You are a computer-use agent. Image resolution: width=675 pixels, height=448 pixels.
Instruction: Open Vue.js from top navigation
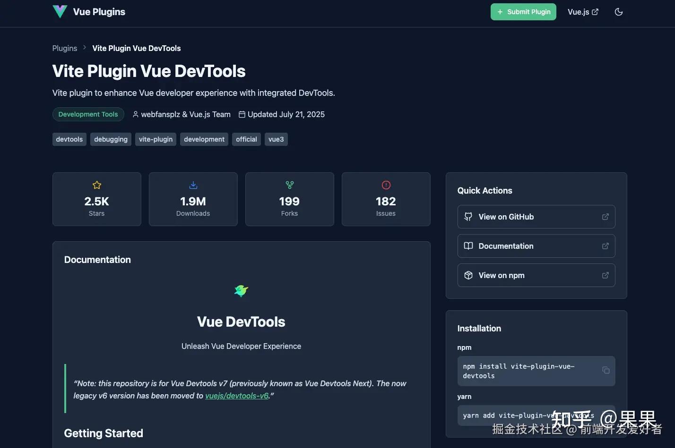pyautogui.click(x=582, y=12)
